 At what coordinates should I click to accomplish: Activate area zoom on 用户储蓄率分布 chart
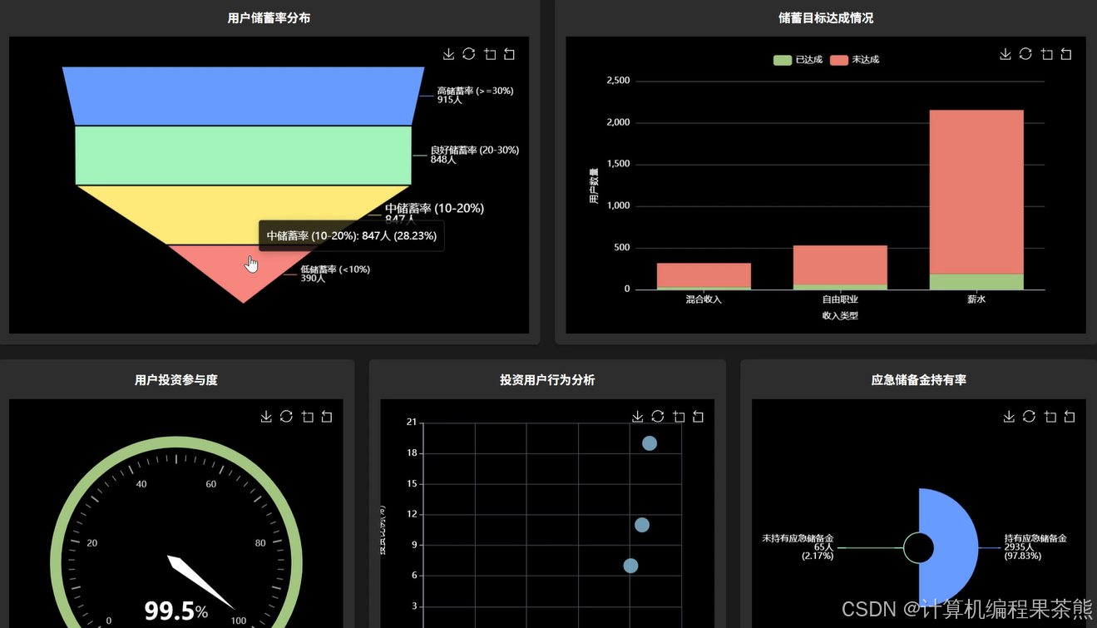coord(490,54)
